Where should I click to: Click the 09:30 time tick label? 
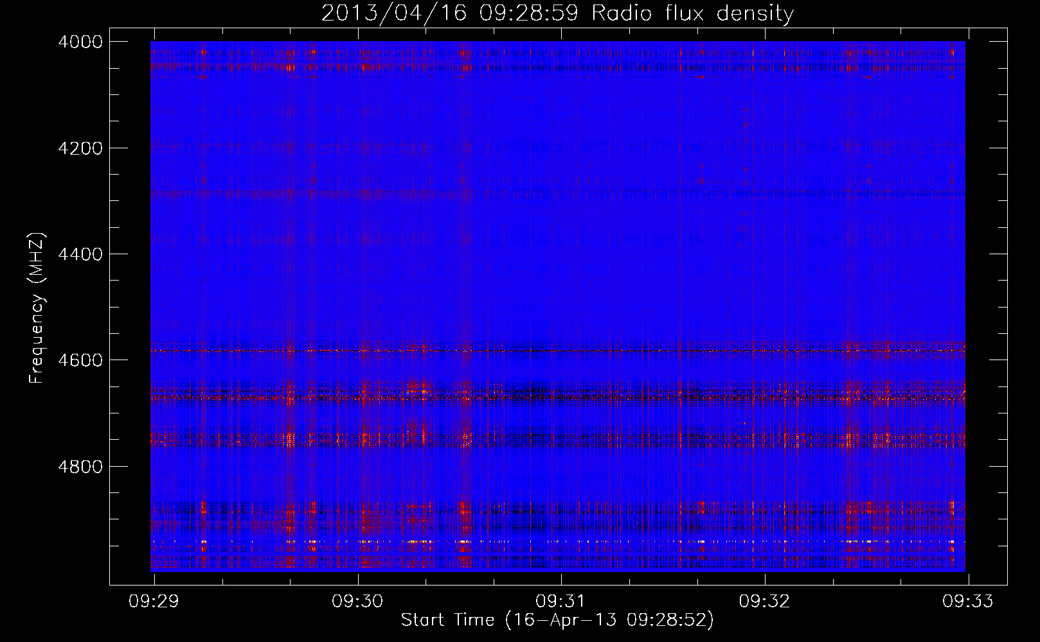coord(357,602)
